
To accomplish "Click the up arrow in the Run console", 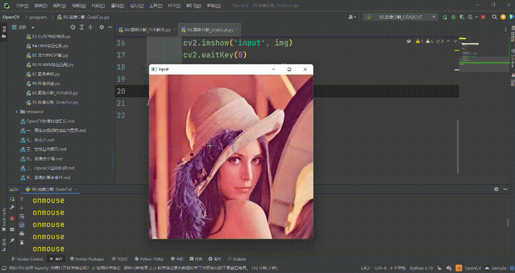I will click(22, 199).
